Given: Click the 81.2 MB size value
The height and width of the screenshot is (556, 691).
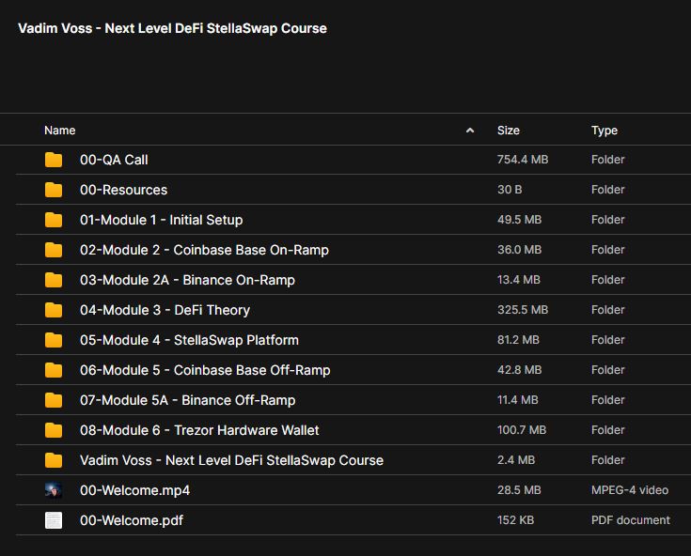Looking at the screenshot, I should [518, 339].
